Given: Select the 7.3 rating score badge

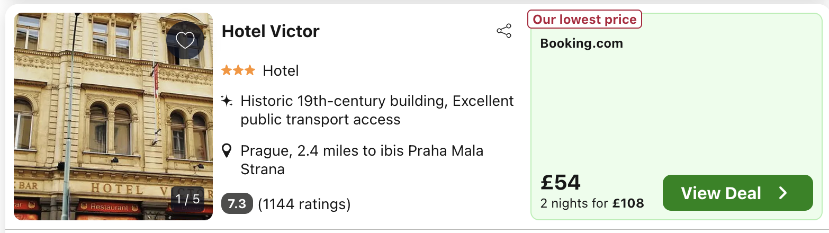Looking at the screenshot, I should pos(237,204).
